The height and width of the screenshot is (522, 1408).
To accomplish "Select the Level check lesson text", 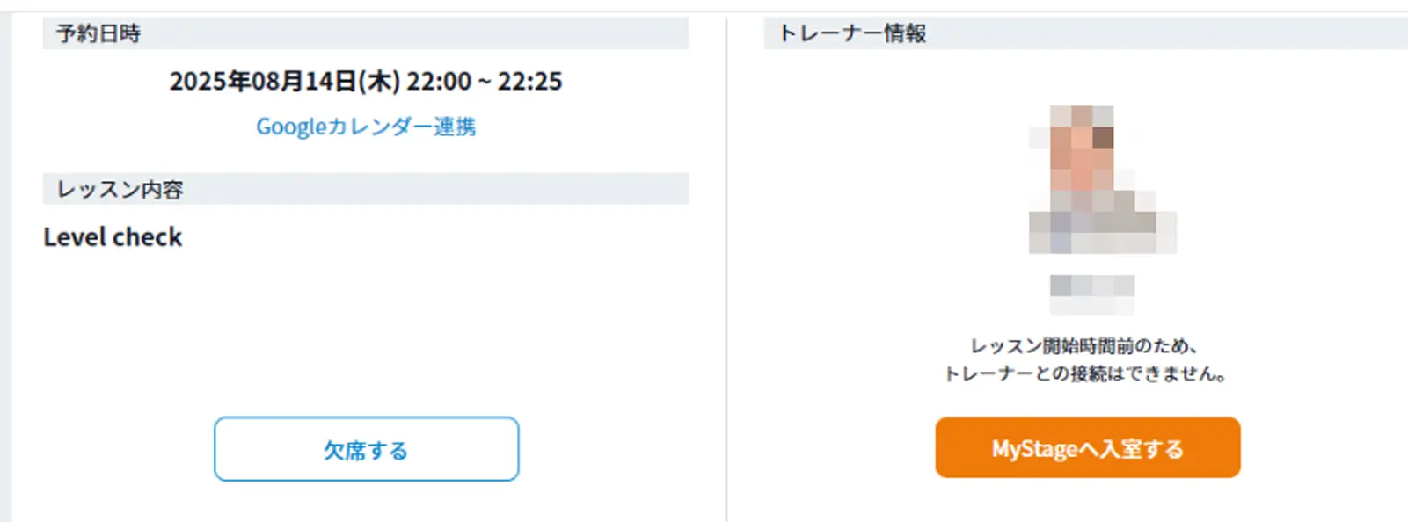I will point(113,237).
